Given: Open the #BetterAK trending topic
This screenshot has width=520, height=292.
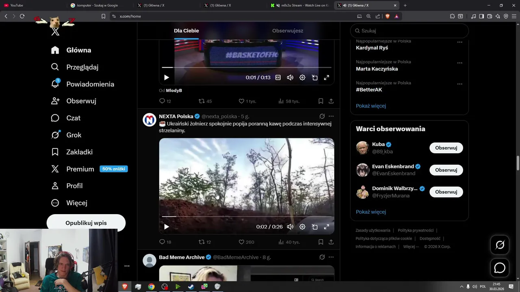Looking at the screenshot, I should (x=369, y=90).
